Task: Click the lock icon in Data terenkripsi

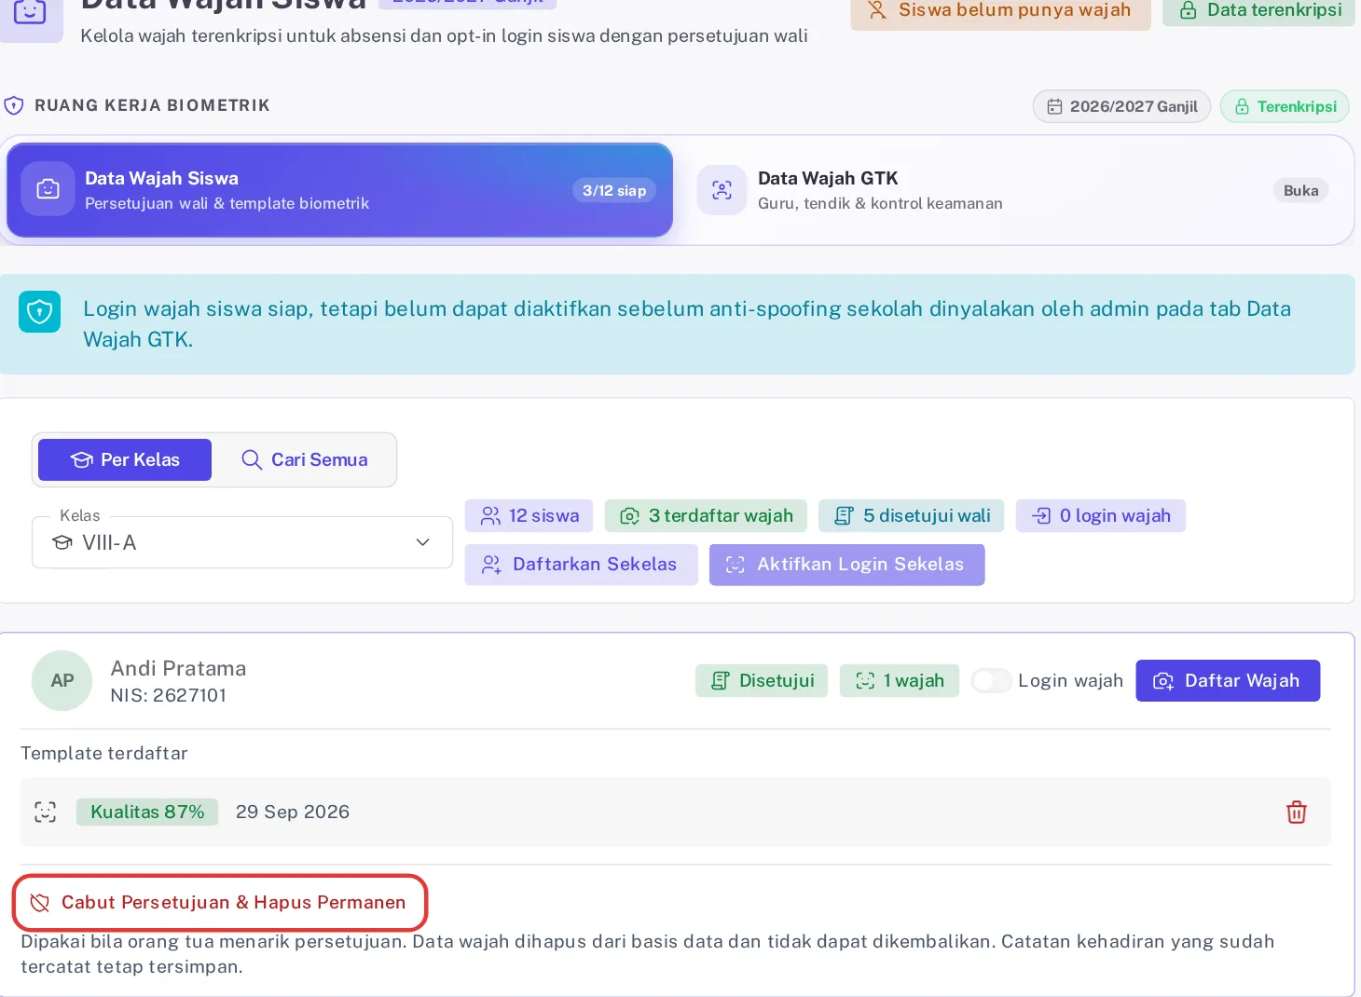Action: (x=1189, y=10)
